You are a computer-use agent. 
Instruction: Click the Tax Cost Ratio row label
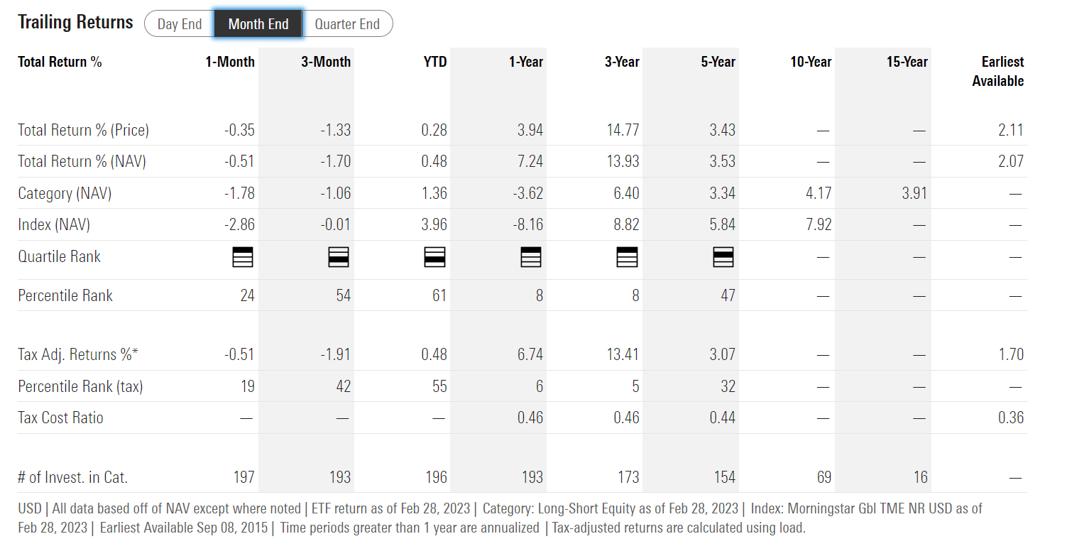(x=61, y=418)
